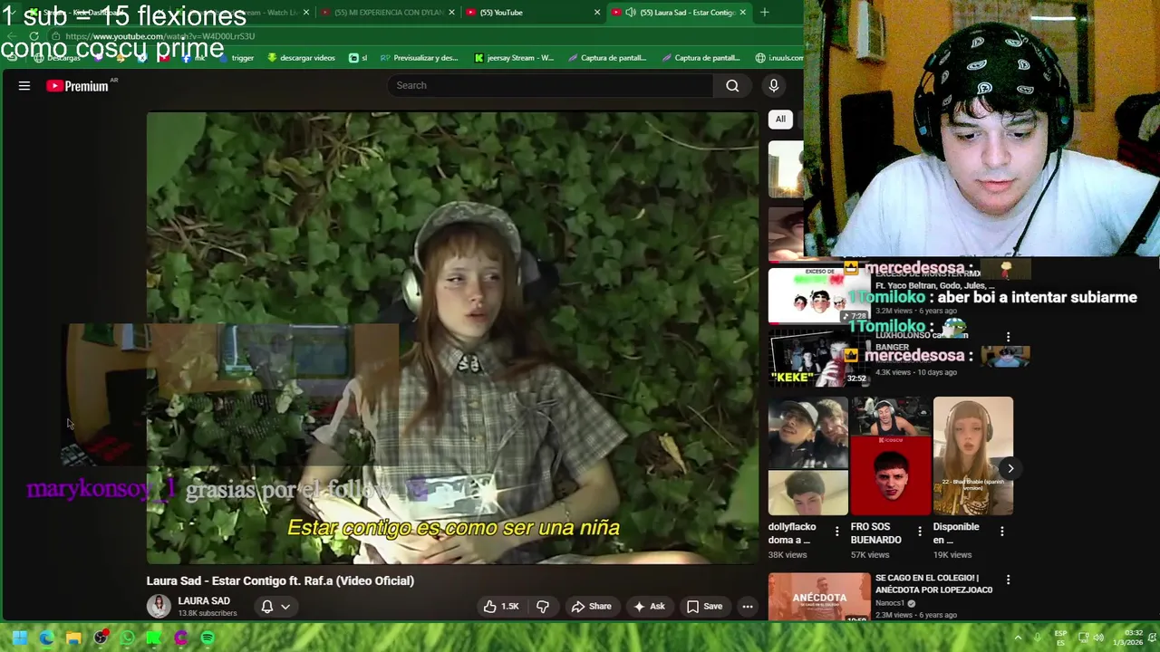Play the Bhad Bhabie spanish version short
The height and width of the screenshot is (652, 1160).
972,455
